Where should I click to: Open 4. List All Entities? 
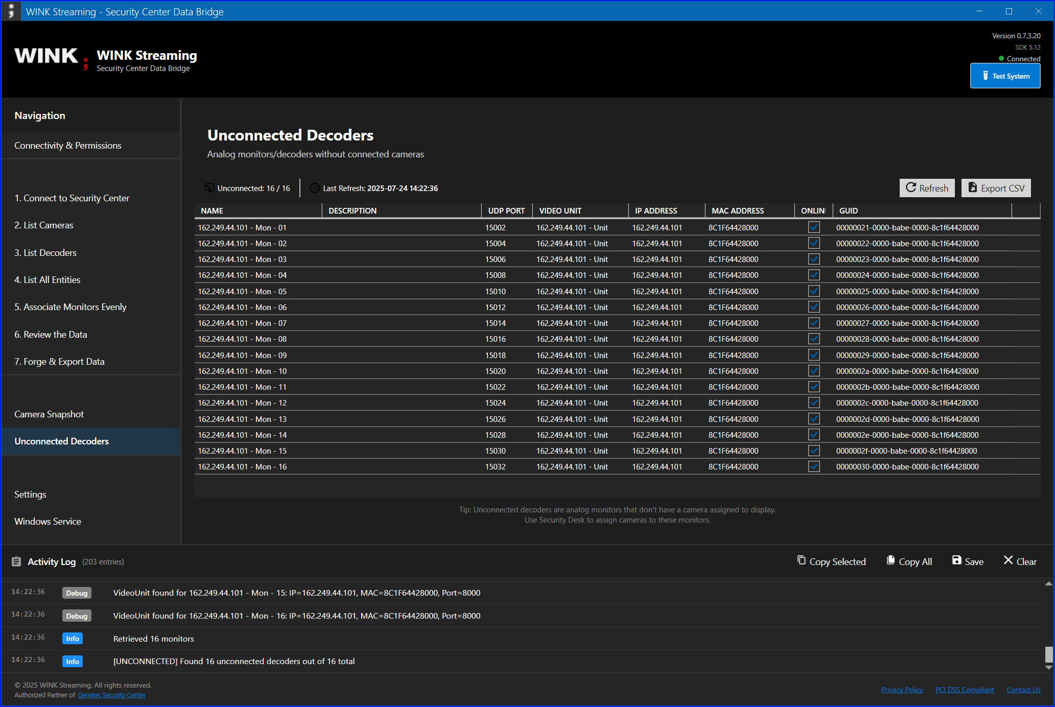tap(90, 280)
